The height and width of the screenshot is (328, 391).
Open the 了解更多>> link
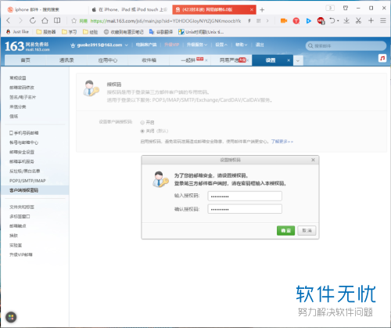click(x=282, y=142)
